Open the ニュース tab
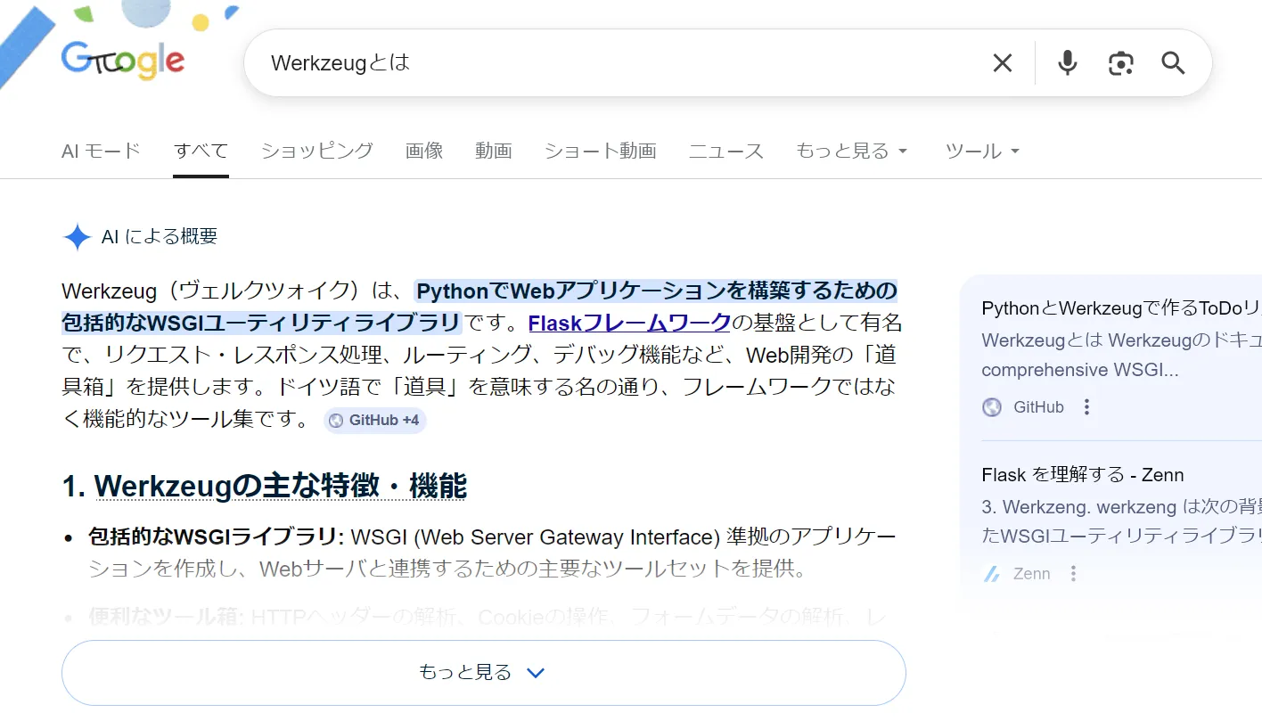 (725, 151)
